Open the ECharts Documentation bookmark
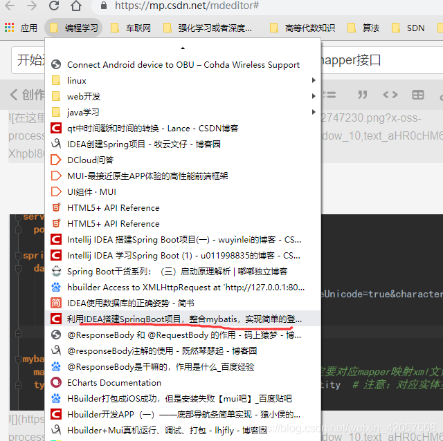443x441 pixels. (183, 382)
